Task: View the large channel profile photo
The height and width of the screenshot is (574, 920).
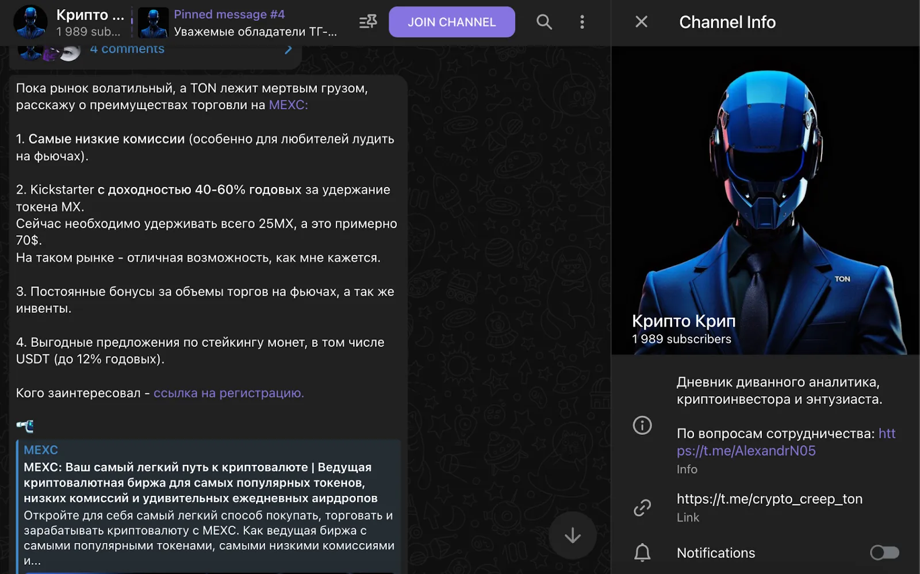Action: point(765,200)
